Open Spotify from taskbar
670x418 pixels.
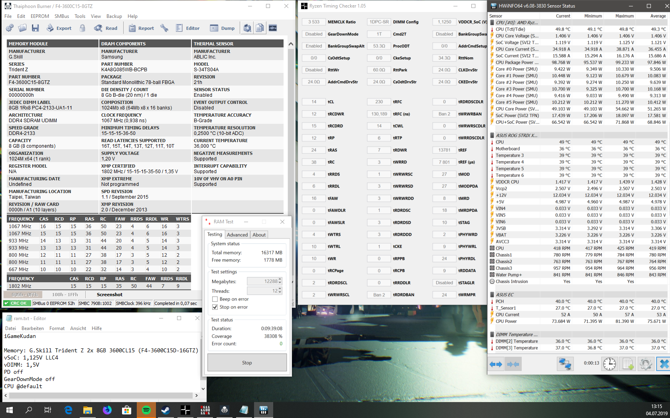(146, 410)
